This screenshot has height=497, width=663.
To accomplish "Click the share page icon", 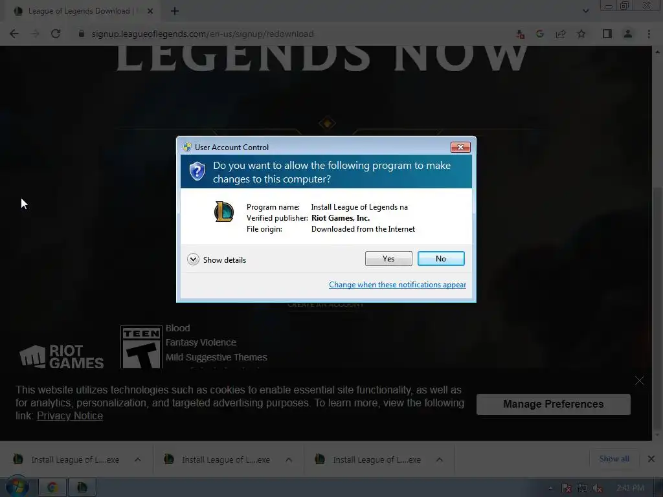I will click(x=561, y=34).
